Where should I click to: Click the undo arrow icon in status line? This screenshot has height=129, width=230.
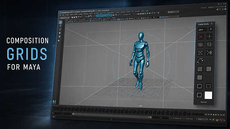point(78,17)
